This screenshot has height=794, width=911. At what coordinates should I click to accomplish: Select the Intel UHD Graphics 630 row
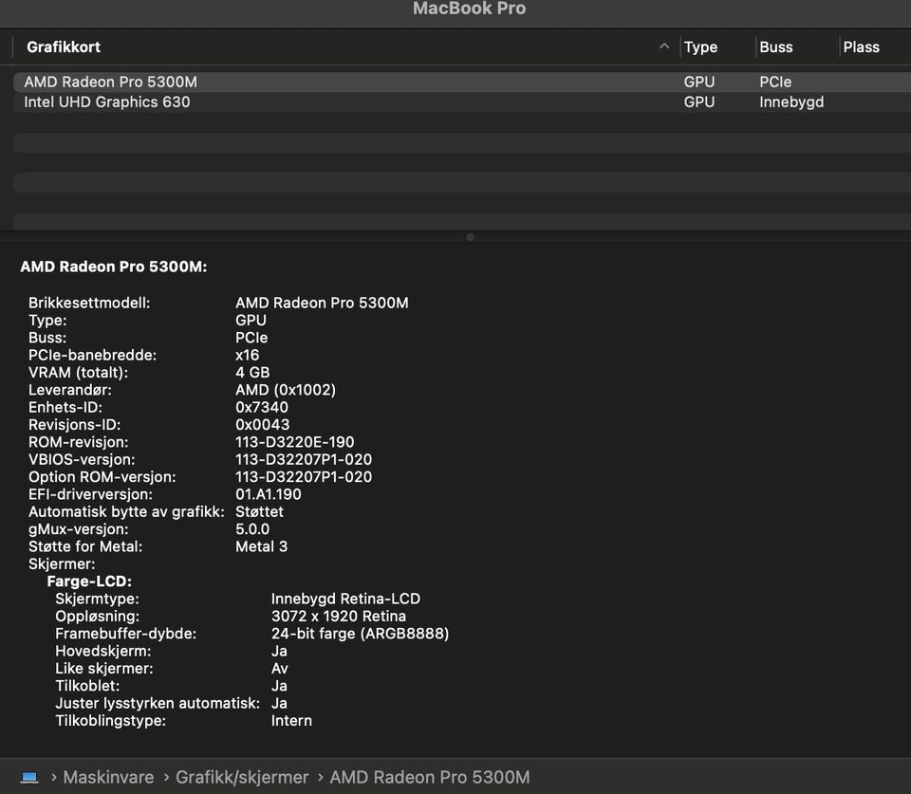pyautogui.click(x=107, y=102)
